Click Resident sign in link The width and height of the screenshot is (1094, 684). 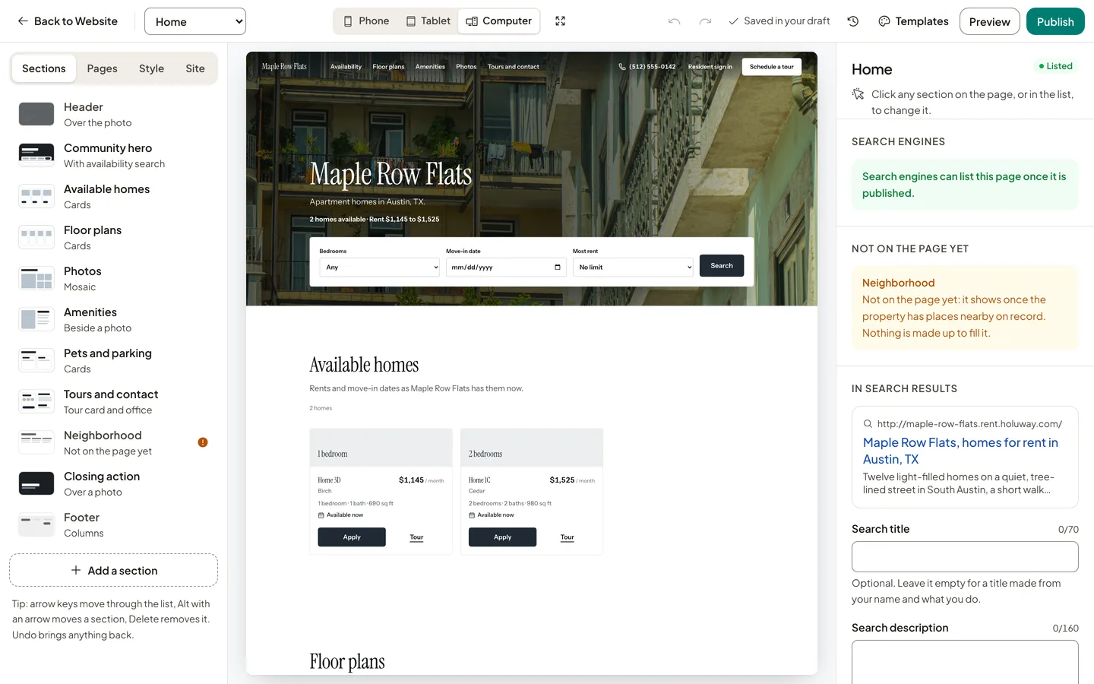point(710,67)
